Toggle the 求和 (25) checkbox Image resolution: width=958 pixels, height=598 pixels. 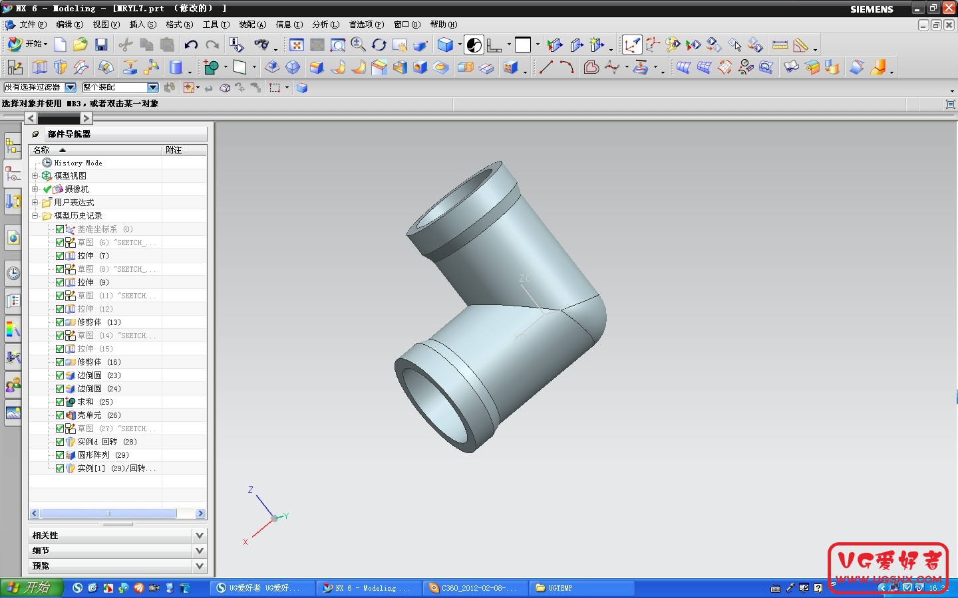tap(60, 402)
